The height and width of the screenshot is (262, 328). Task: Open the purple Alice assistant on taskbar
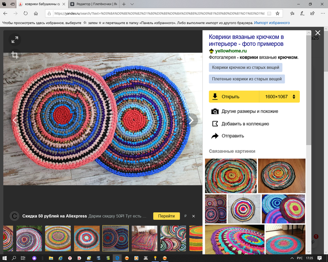tap(34, 258)
